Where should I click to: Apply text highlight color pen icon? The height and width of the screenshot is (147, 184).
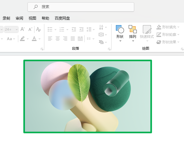(x=22, y=39)
